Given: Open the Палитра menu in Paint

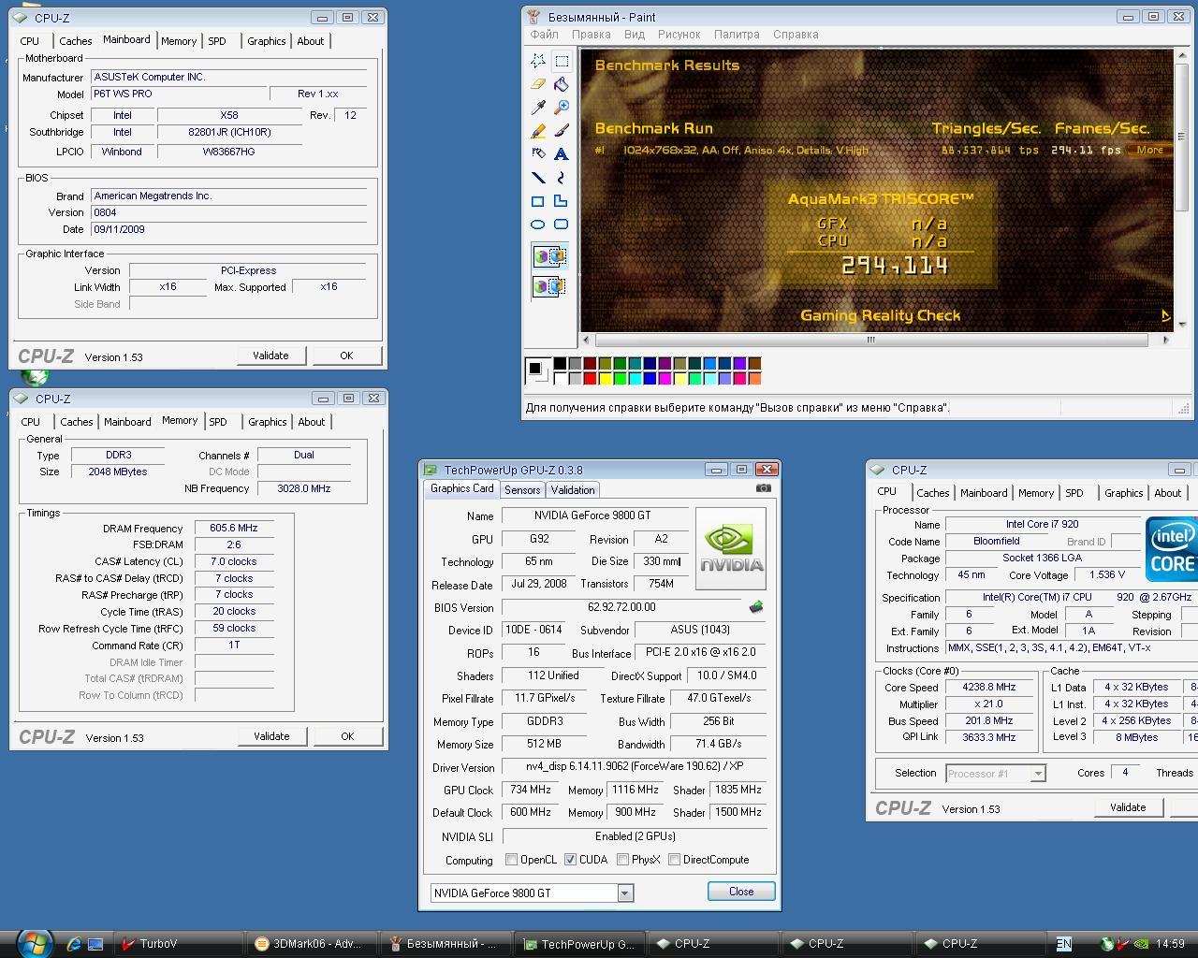Looking at the screenshot, I should click(737, 35).
